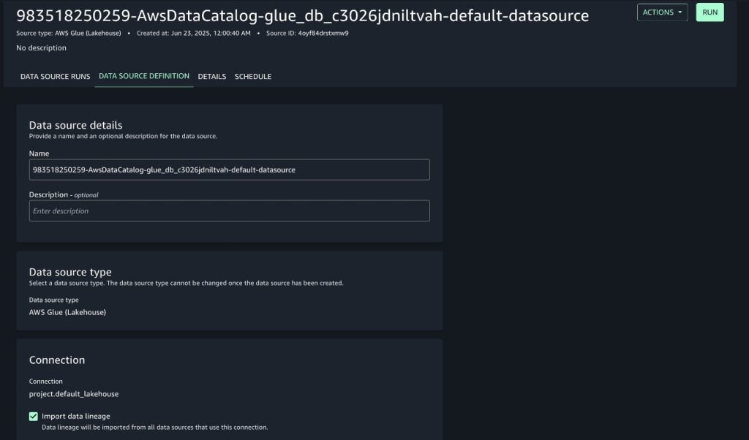Click the Connection section heading
The width and height of the screenshot is (749, 440).
[x=57, y=360]
